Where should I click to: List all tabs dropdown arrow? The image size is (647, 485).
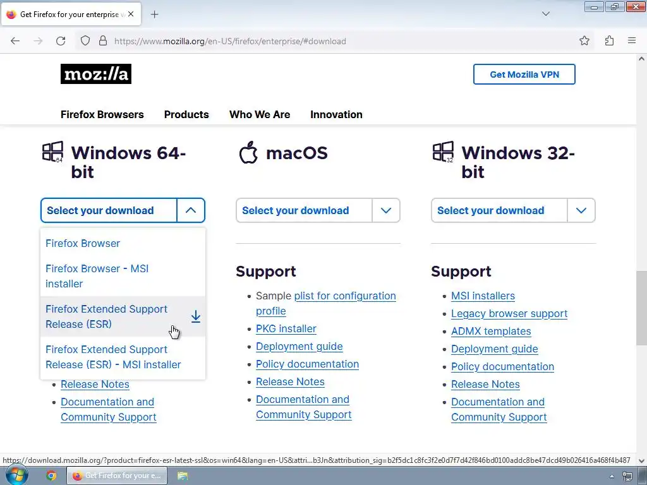546,14
